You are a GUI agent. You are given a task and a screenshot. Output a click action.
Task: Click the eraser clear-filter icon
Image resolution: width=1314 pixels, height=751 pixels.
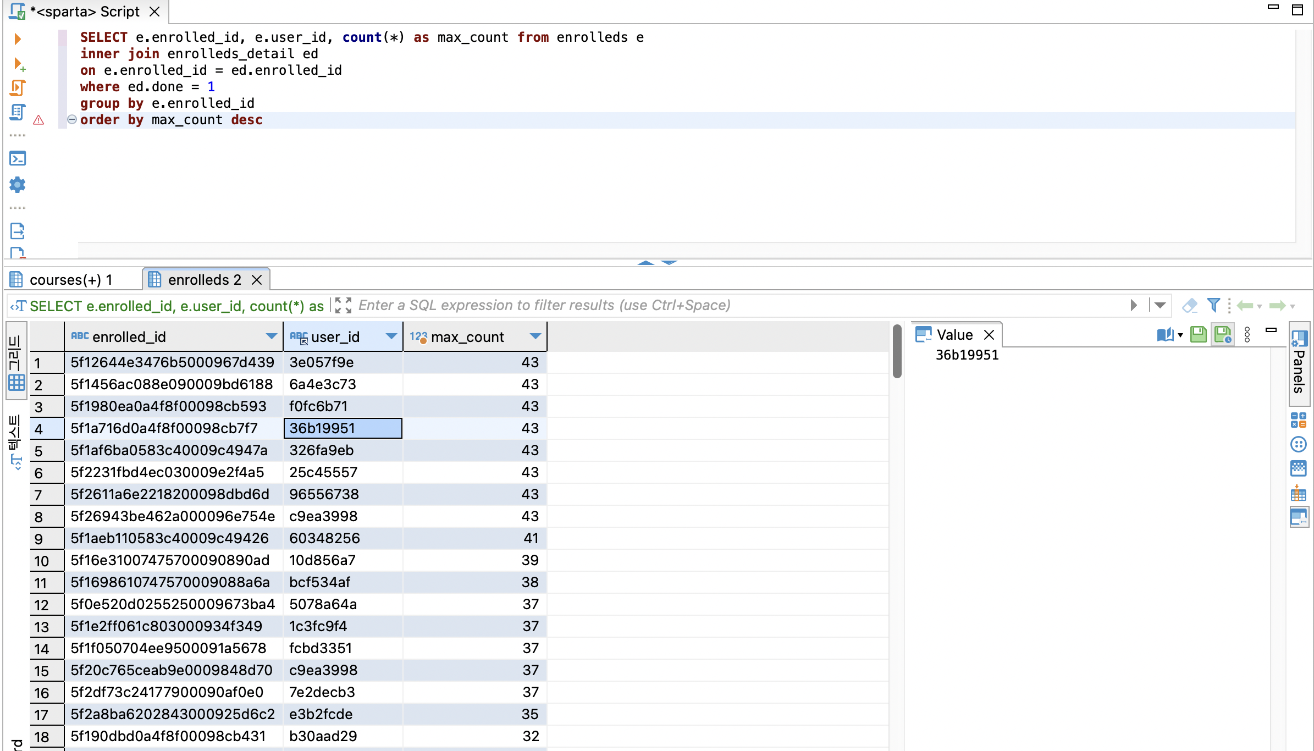1189,305
